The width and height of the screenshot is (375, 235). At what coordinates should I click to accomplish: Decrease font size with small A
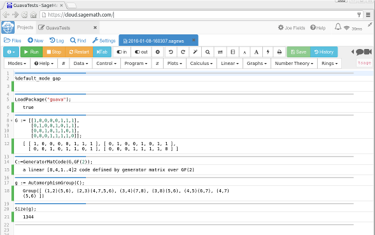pyautogui.click(x=244, y=52)
